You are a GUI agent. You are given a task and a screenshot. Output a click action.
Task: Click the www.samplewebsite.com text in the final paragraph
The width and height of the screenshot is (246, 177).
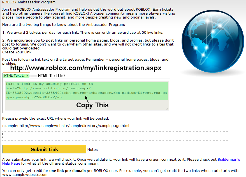coord(25,175)
